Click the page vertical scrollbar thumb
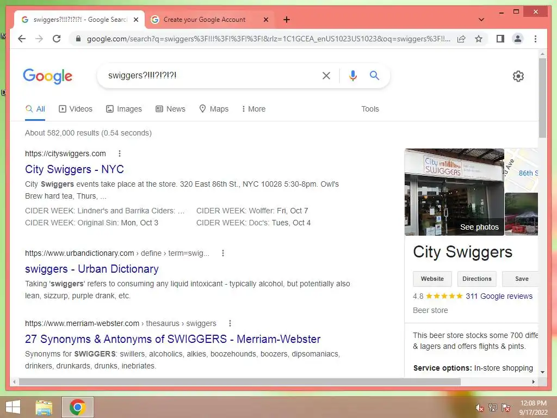Screen dimensions: 557x418 point(542,98)
